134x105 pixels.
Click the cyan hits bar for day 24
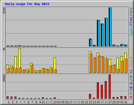point(99,33)
